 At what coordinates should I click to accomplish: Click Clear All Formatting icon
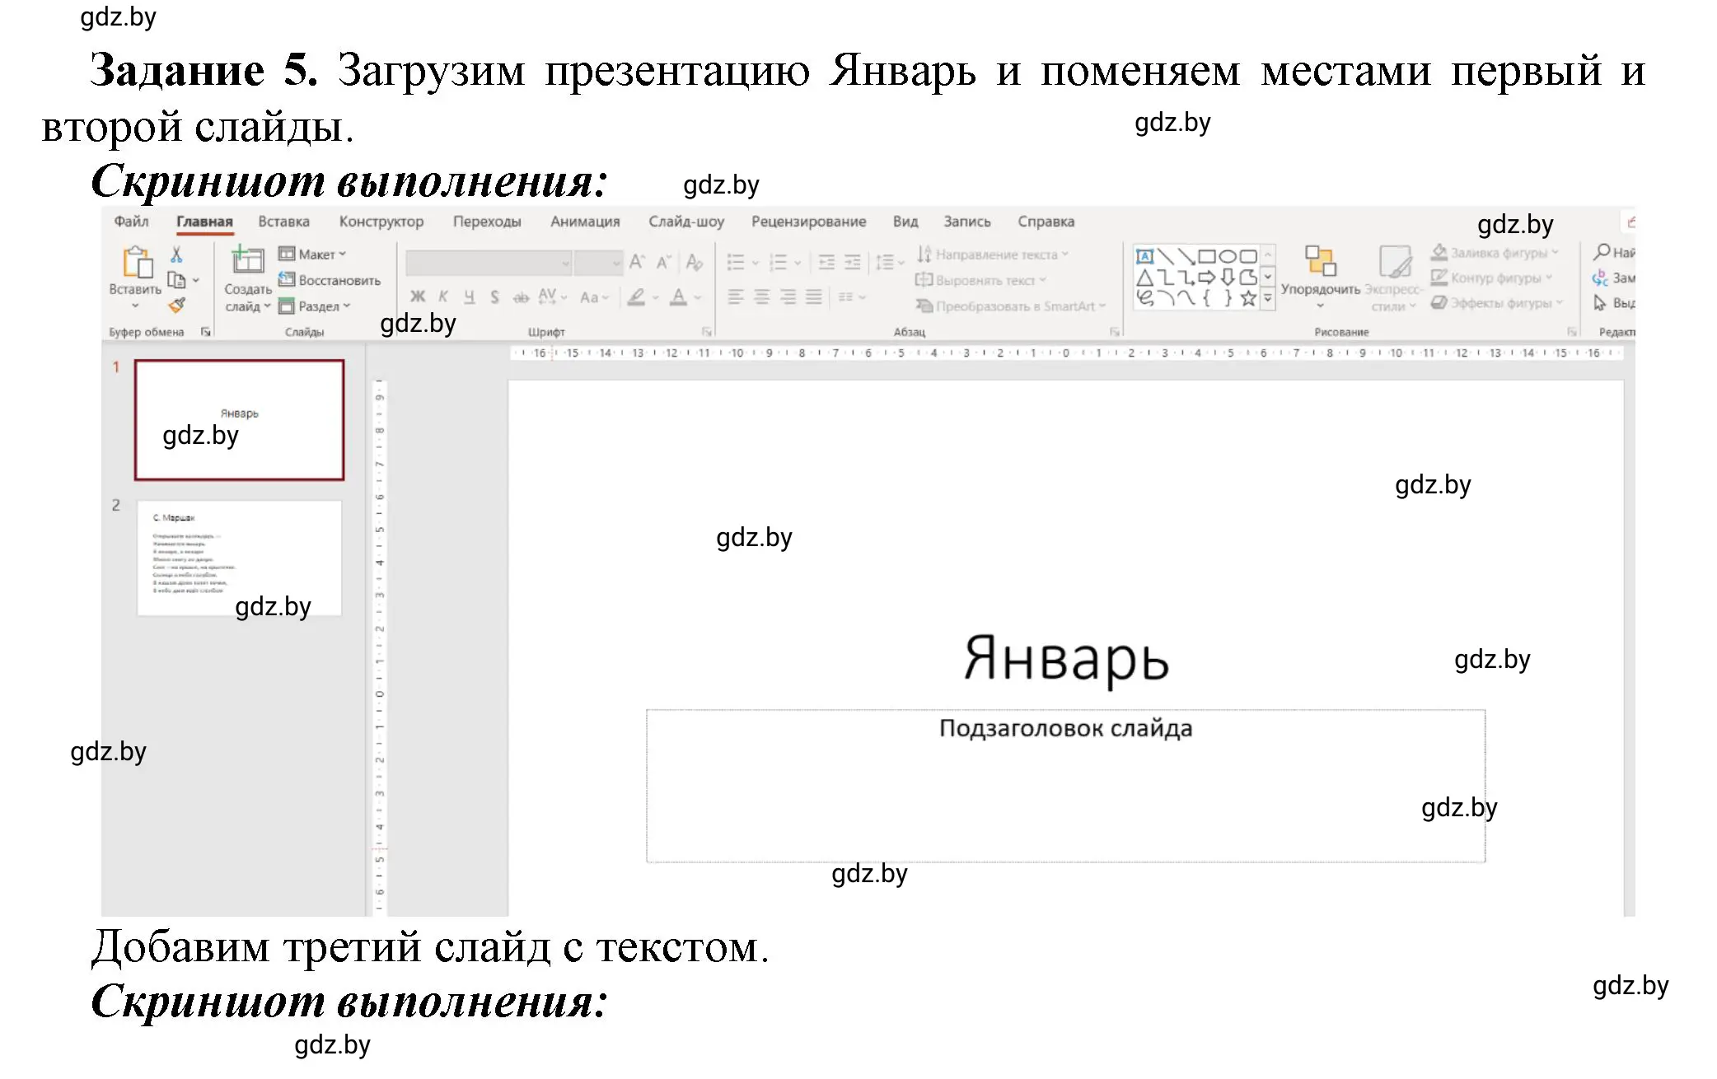(695, 262)
